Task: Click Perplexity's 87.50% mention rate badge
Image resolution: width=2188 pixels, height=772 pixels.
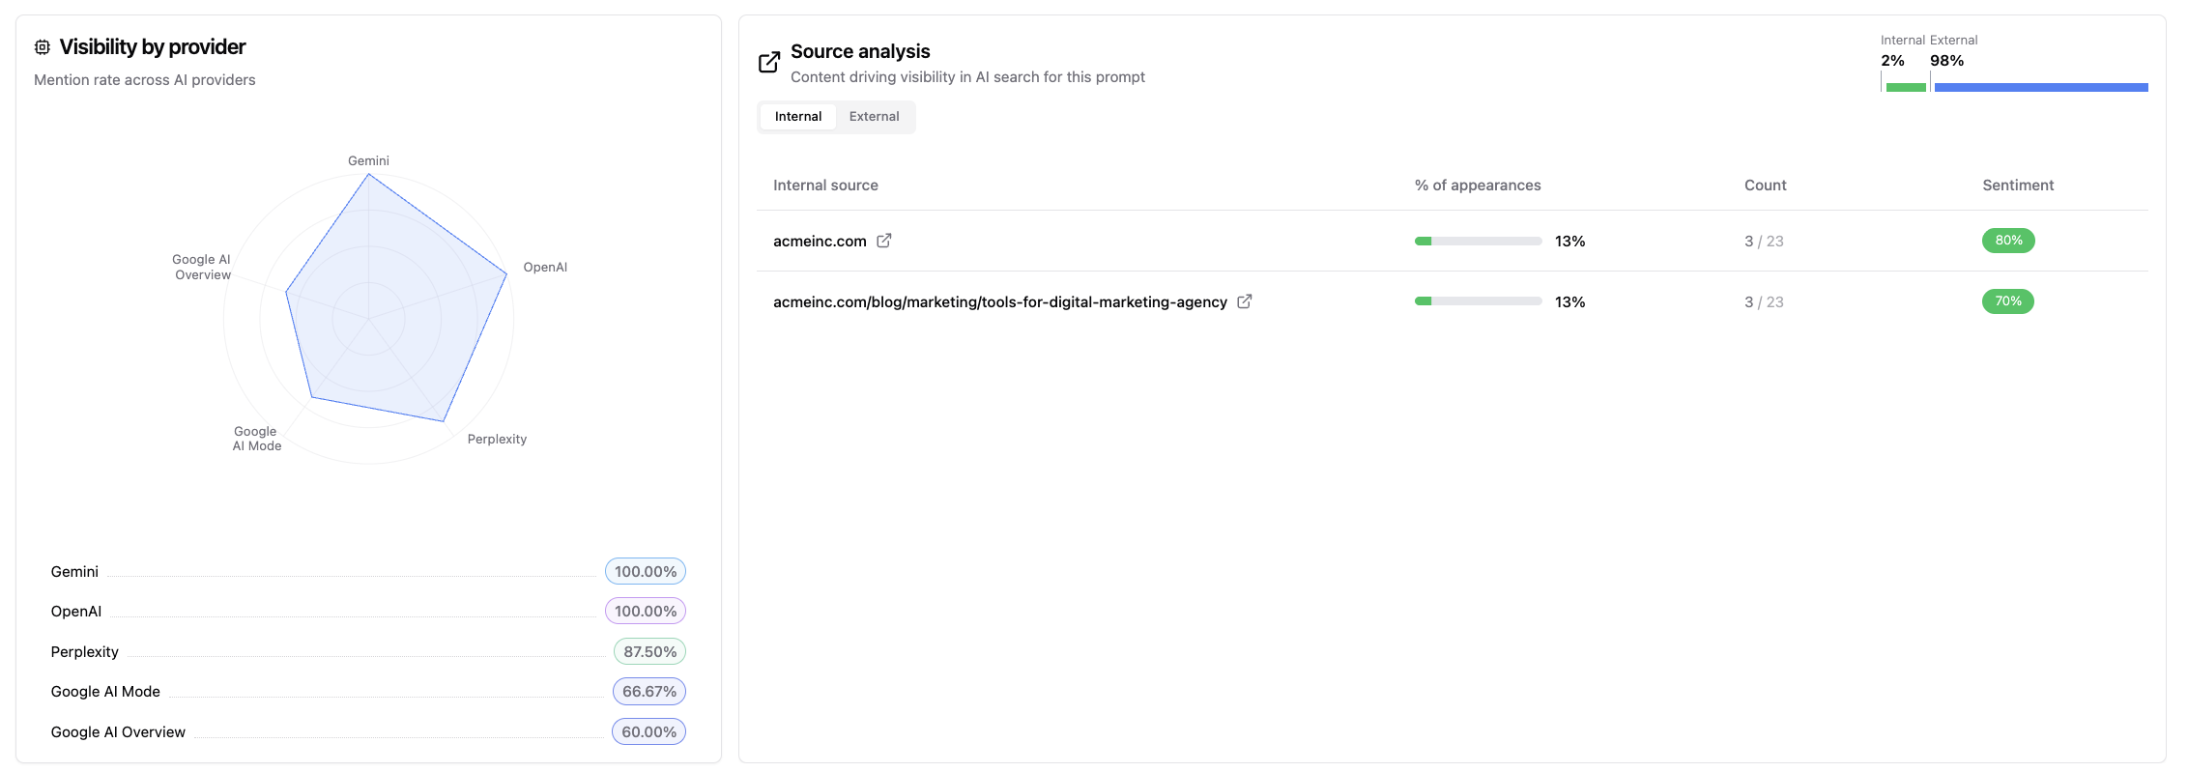Action: (649, 652)
